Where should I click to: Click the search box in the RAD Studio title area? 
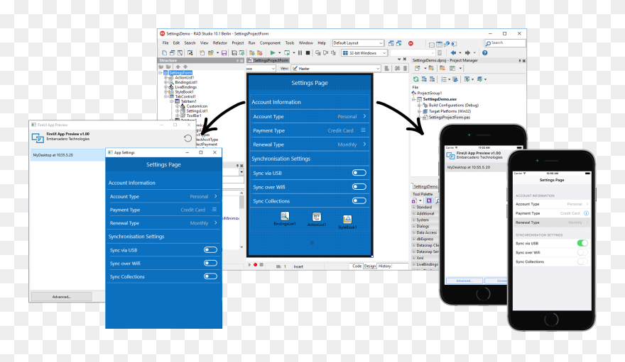[x=506, y=43]
